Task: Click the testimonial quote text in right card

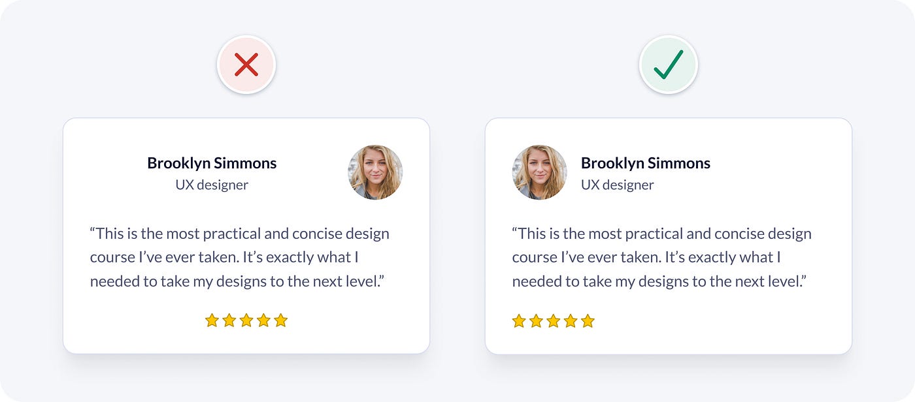Action: click(x=660, y=257)
